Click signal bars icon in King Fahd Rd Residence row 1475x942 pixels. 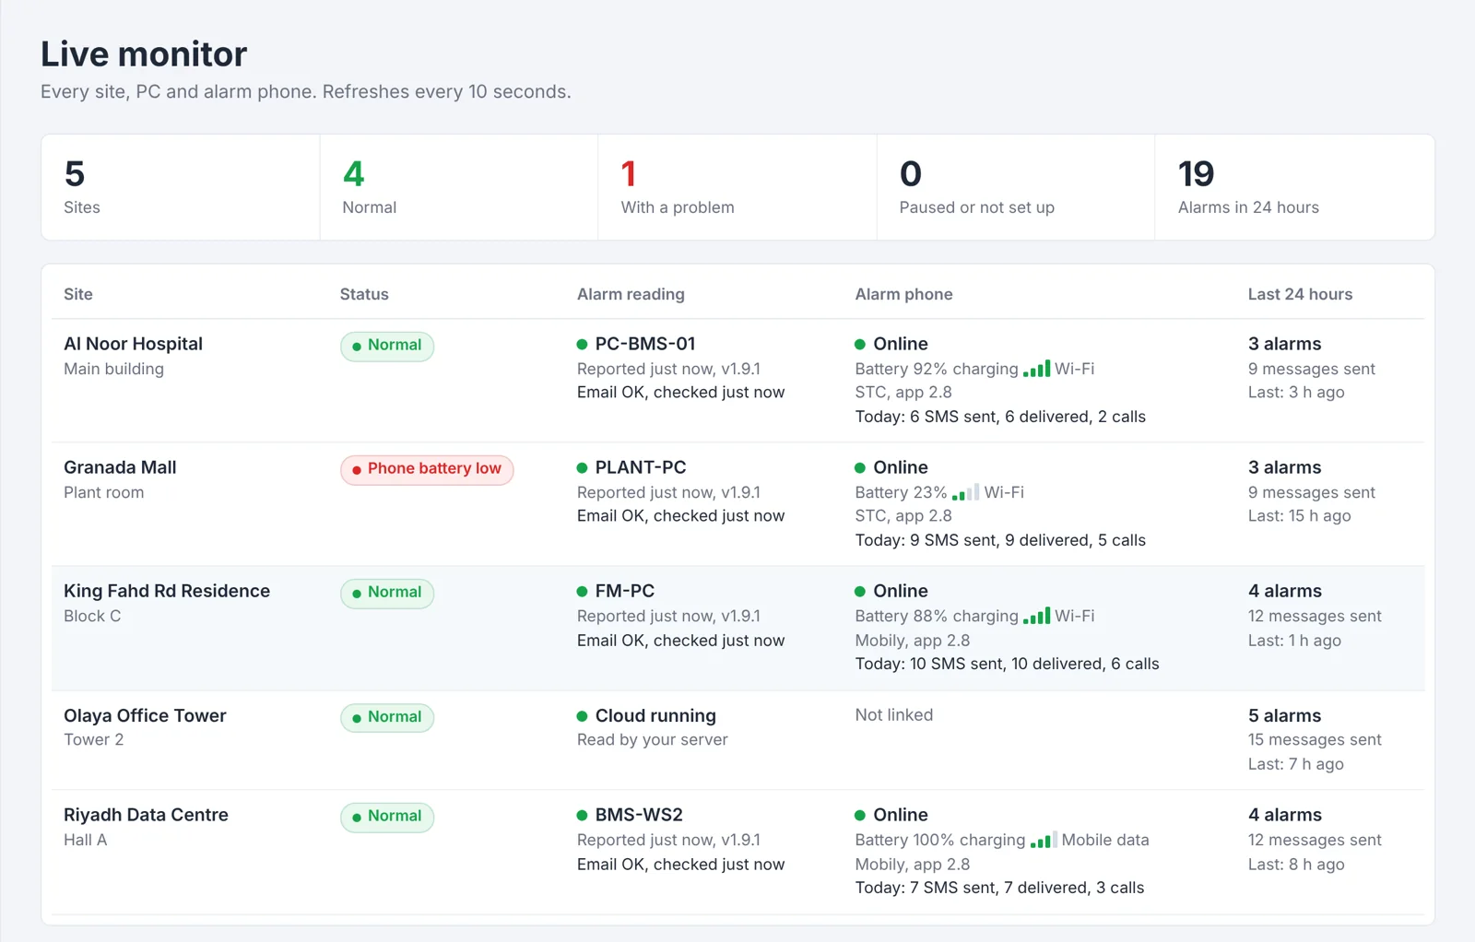(1036, 616)
